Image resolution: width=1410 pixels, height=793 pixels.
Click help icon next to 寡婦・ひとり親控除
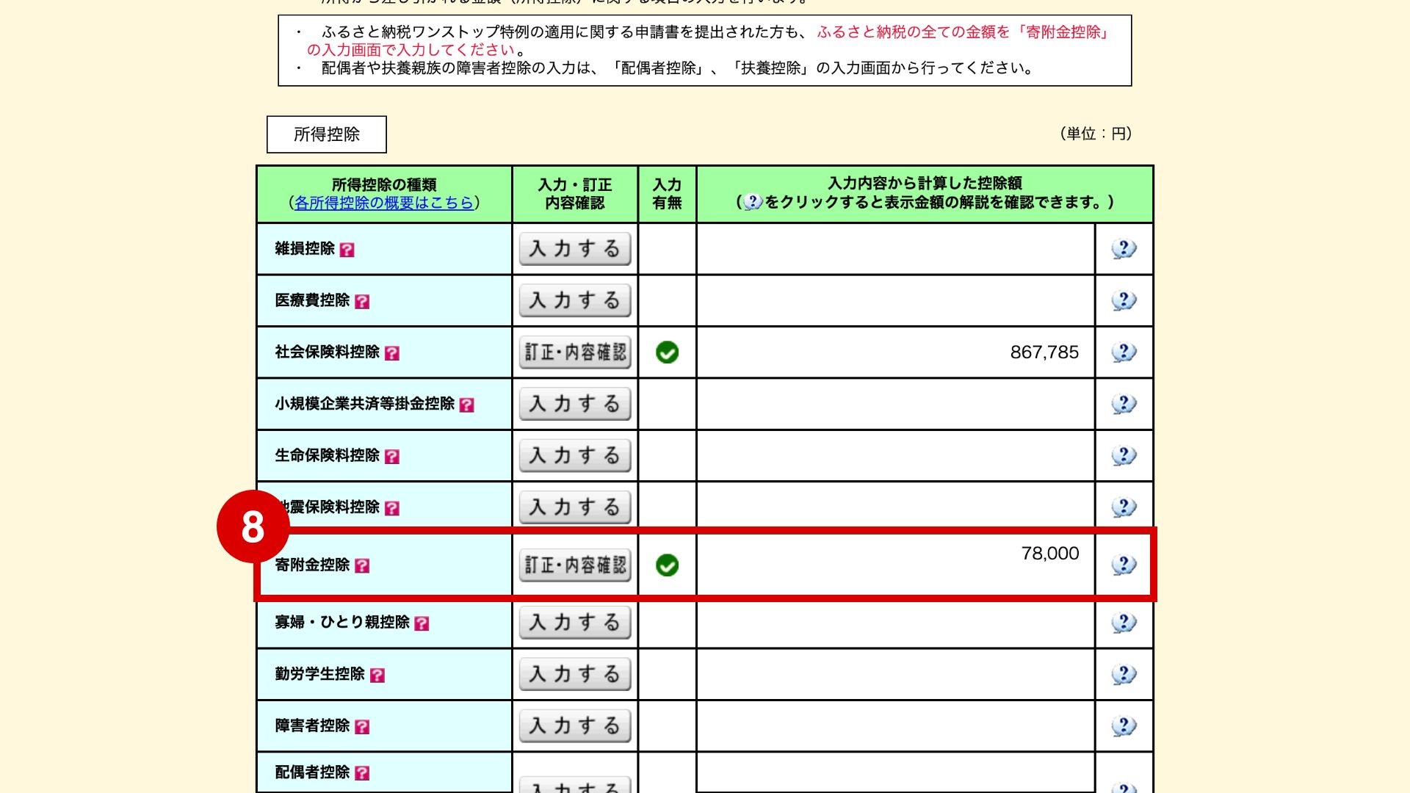pyautogui.click(x=422, y=623)
